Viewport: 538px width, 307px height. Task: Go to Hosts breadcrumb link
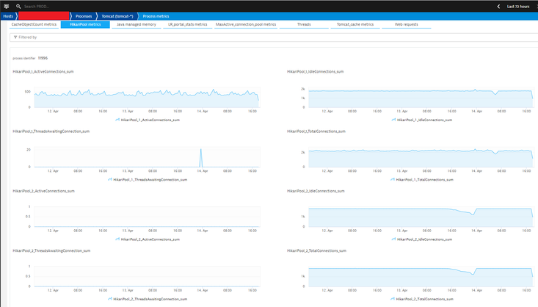pyautogui.click(x=8, y=15)
